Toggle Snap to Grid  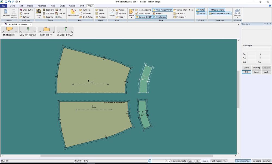[x=213, y=161]
